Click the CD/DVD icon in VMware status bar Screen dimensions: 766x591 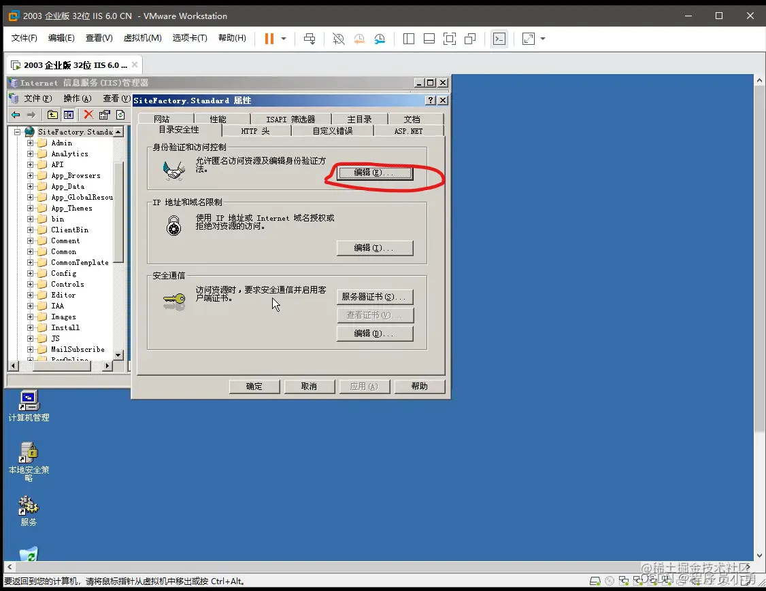[x=609, y=581]
